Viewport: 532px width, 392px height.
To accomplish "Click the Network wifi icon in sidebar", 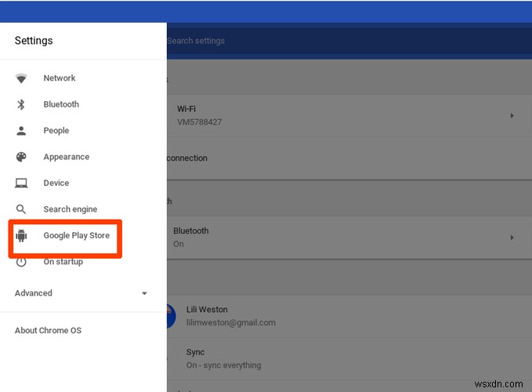I will coord(21,78).
